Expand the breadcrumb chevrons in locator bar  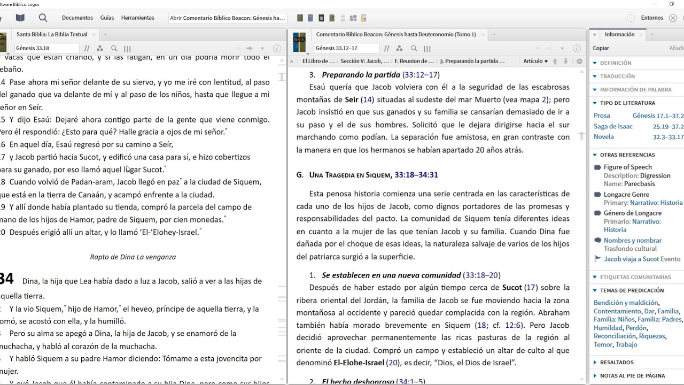click(292, 61)
